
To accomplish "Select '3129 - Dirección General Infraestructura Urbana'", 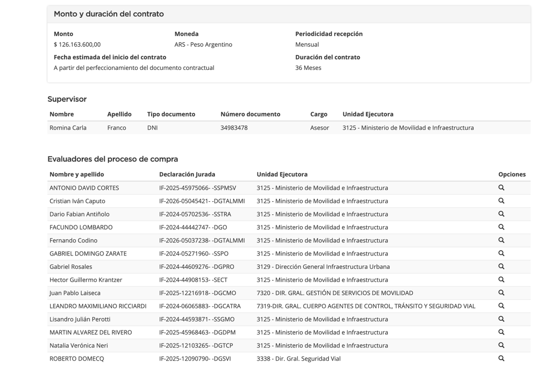I will (x=323, y=267).
